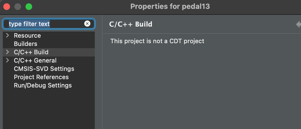The width and height of the screenshot is (301, 129).
Task: Click the C/C++ Build page heading
Action: tap(131, 24)
